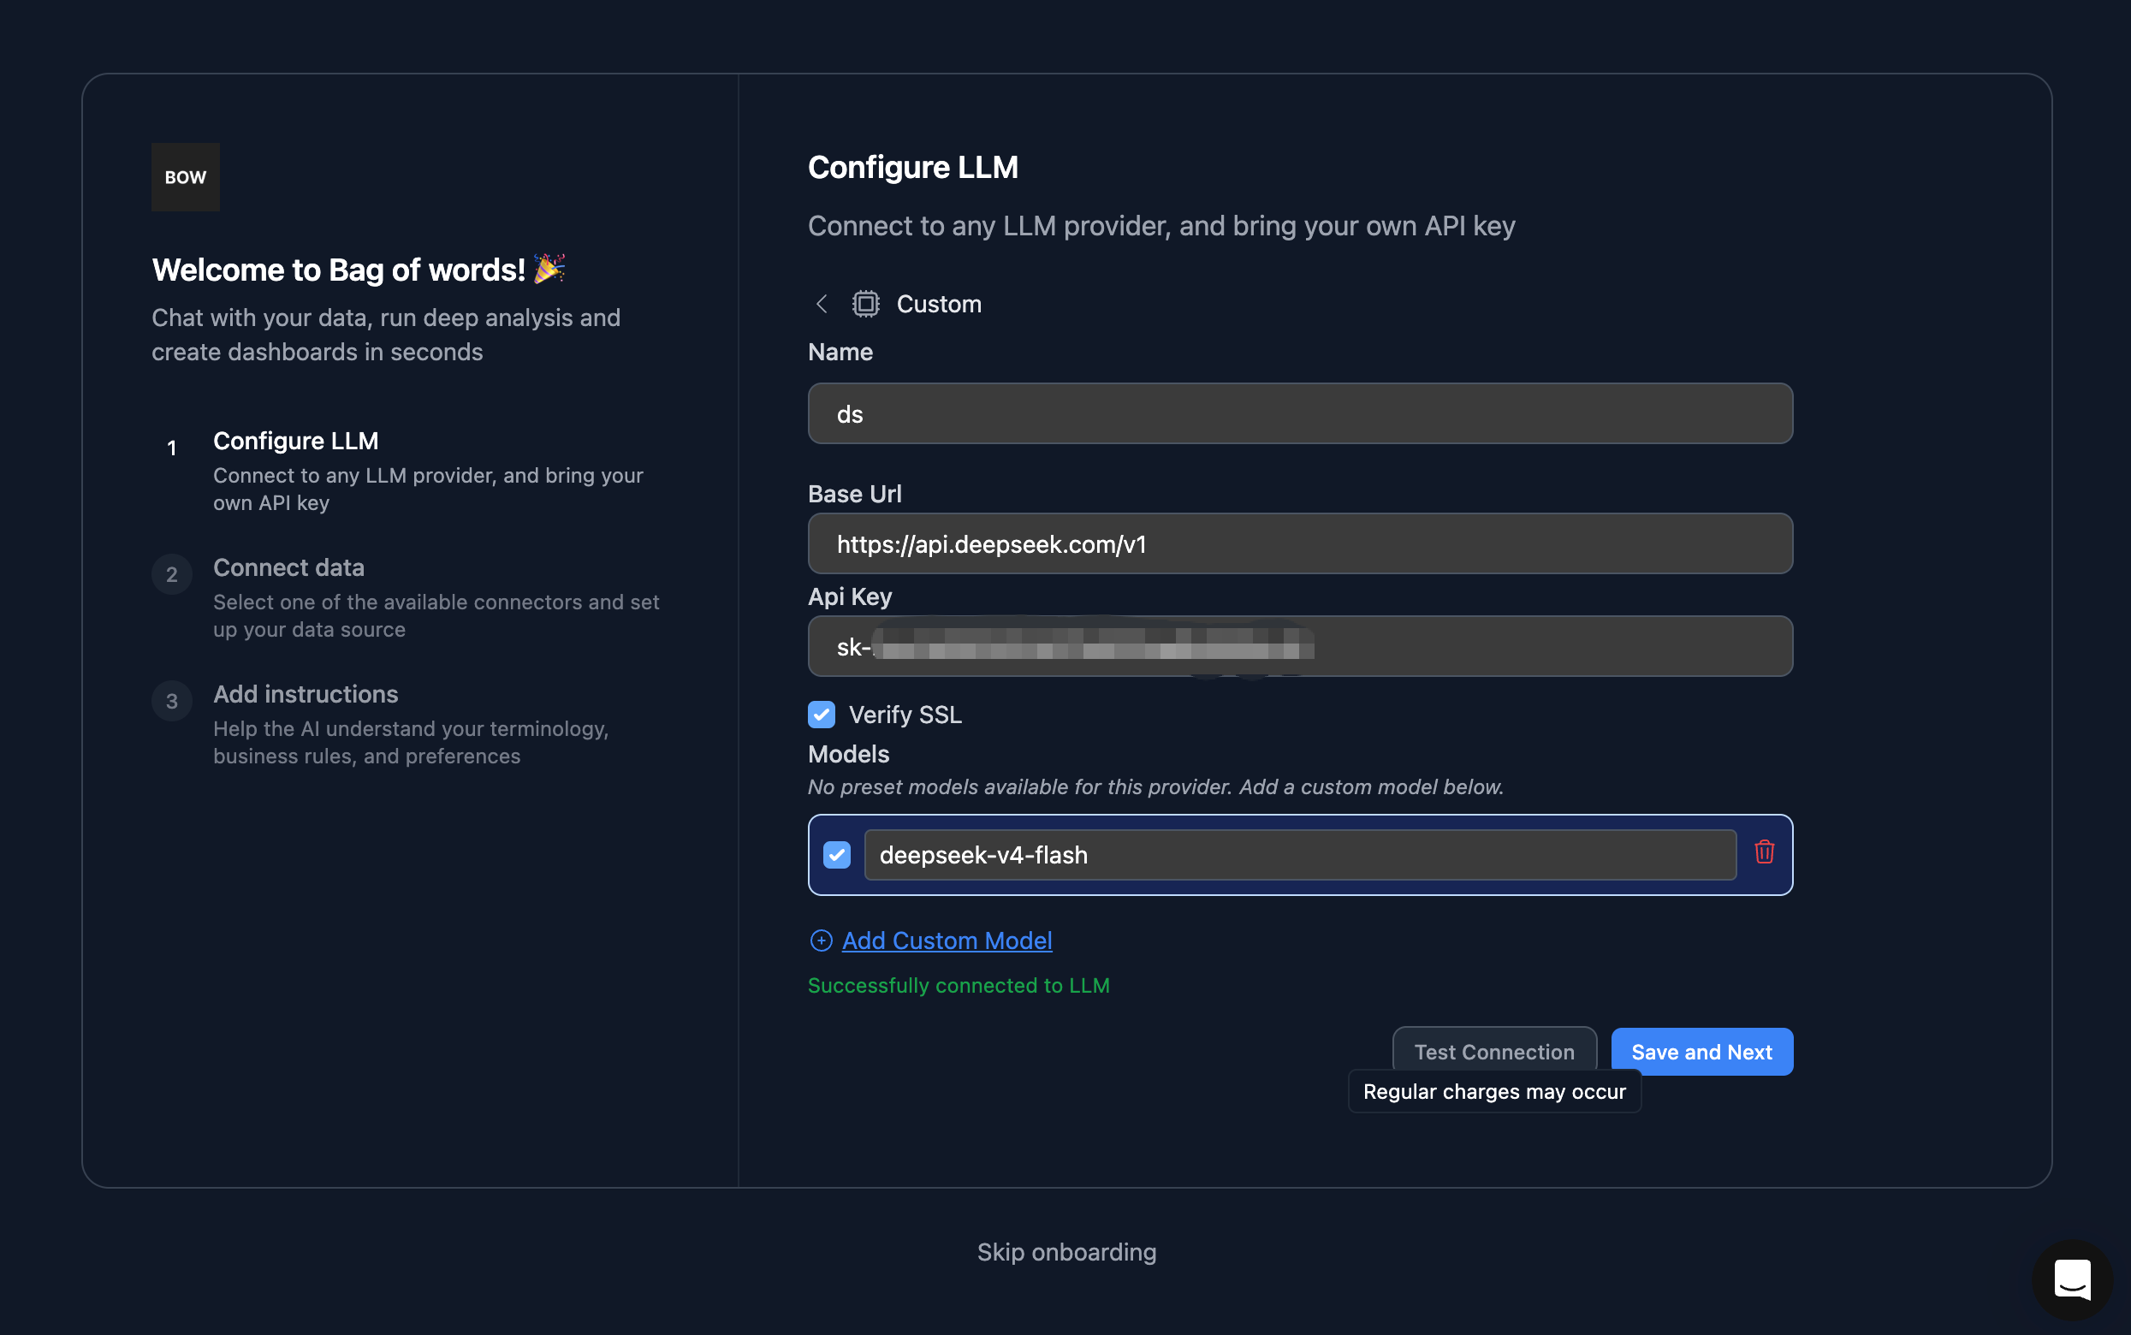Click step 2's 'Select one of the available connectors' text
2131x1335 pixels.
pos(436,615)
